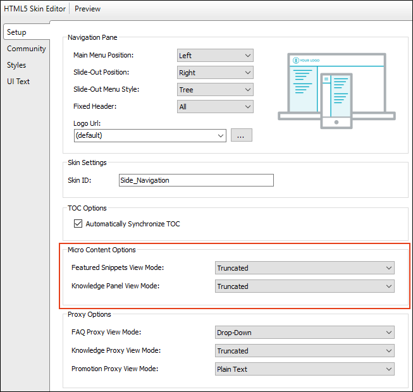Open the HTML5 Skin Editor tab
The height and width of the screenshot is (392, 413).
(x=35, y=9)
